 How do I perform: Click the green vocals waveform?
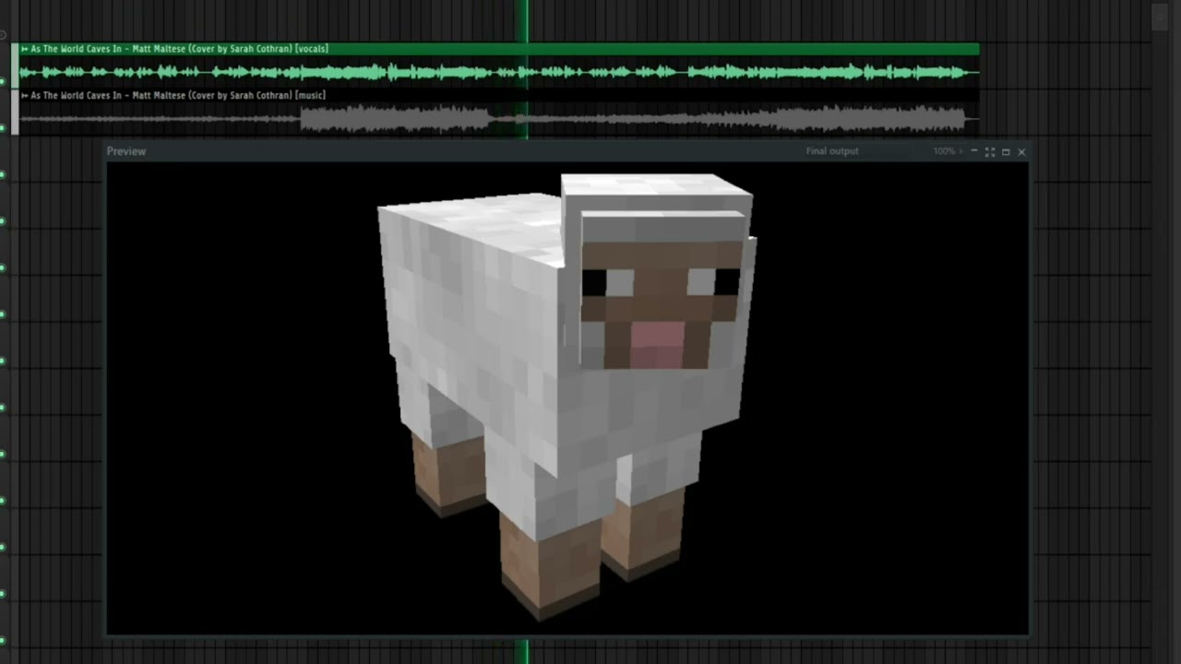tap(499, 72)
